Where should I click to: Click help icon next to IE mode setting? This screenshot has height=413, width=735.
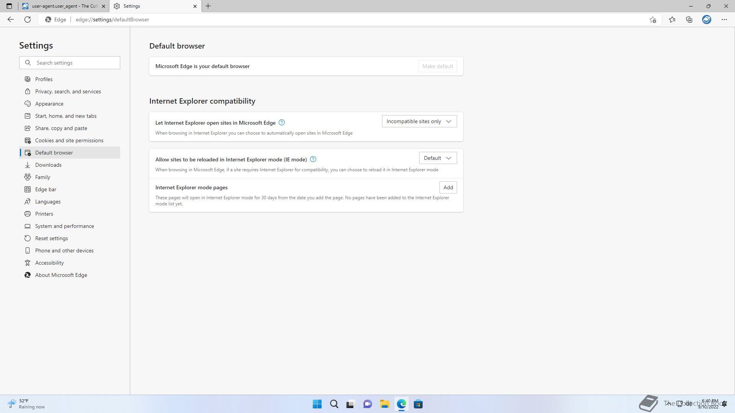click(x=313, y=159)
